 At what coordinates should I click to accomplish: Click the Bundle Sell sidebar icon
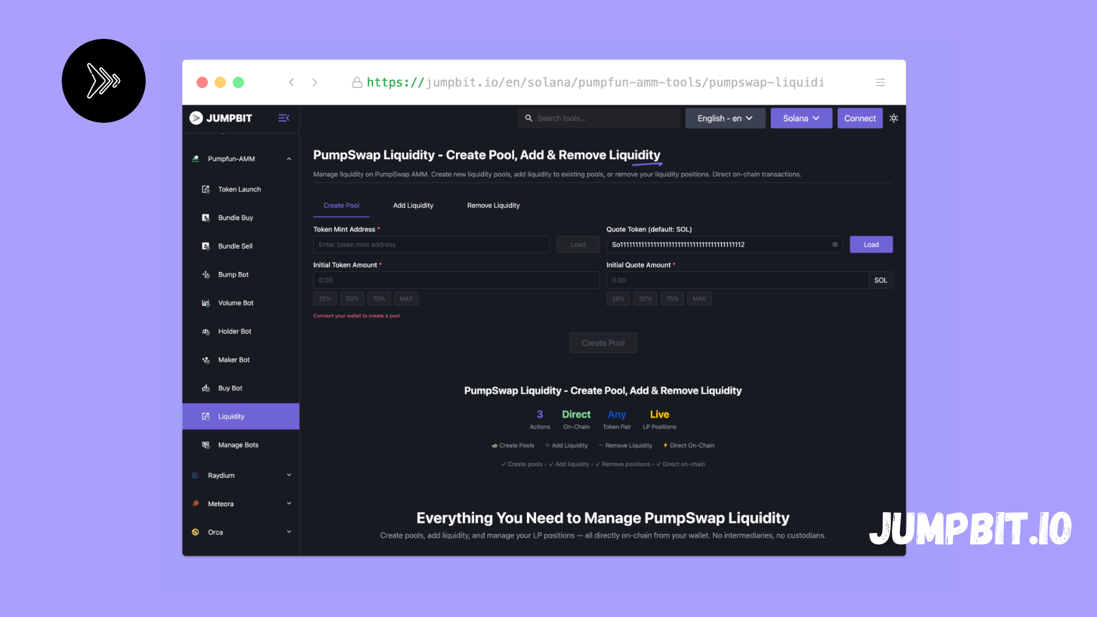coord(206,246)
